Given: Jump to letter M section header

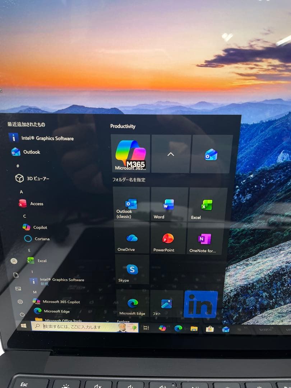Looking at the screenshot, I should 34,292.
